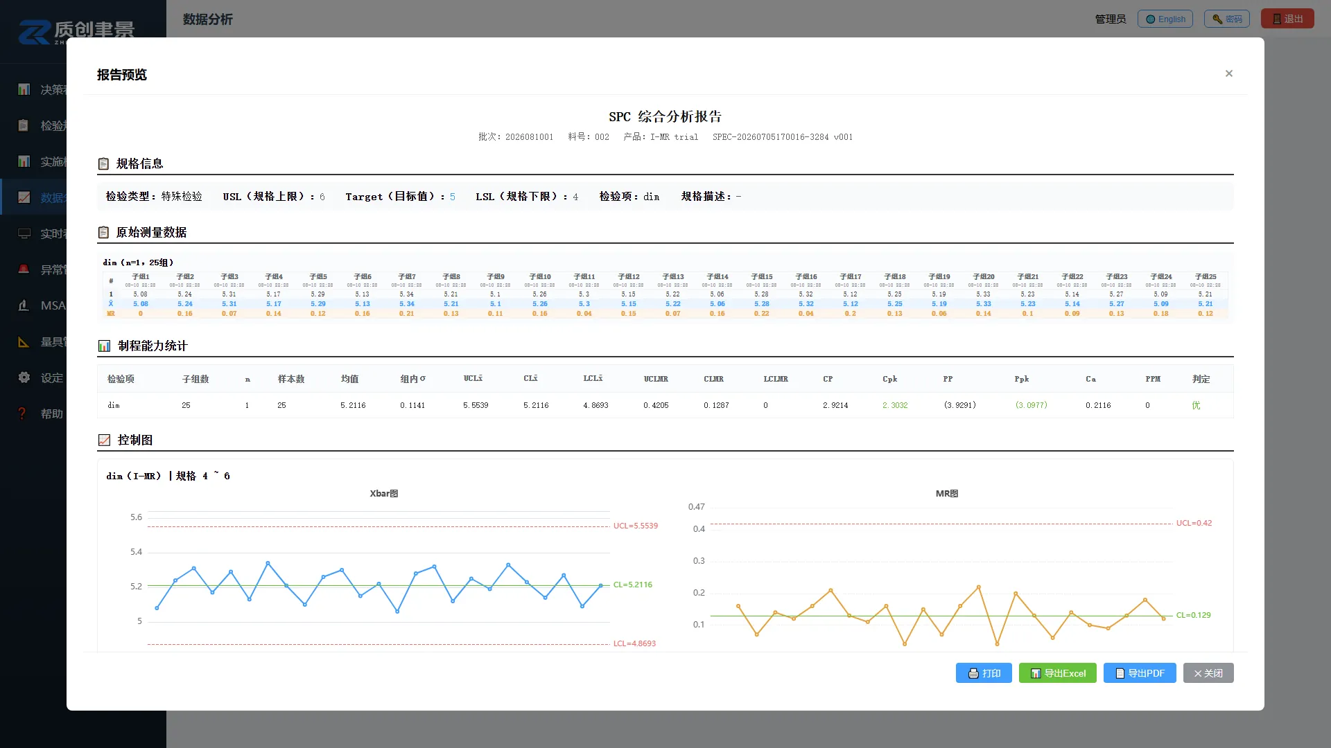Click the UCL=0.42 label on MR chart

point(1194,523)
